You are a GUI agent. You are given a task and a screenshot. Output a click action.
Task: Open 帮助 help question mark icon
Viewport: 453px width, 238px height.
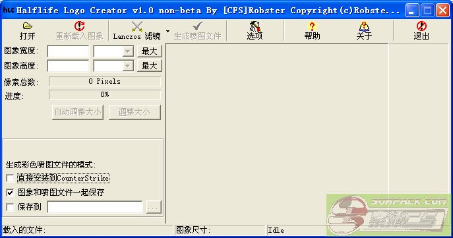tap(312, 26)
